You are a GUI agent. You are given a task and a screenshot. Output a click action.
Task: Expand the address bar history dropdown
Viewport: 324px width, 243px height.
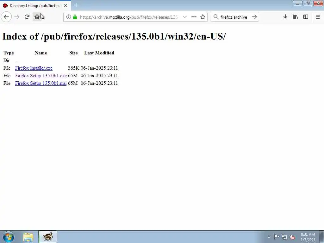[x=185, y=17]
